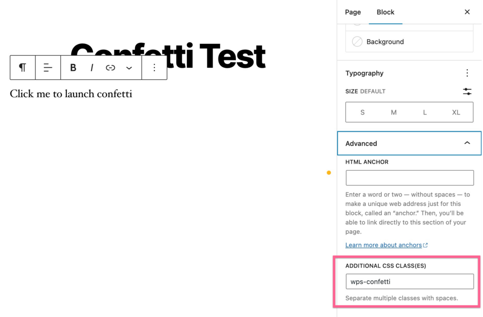Select the S font size
483x317 pixels.
362,112
